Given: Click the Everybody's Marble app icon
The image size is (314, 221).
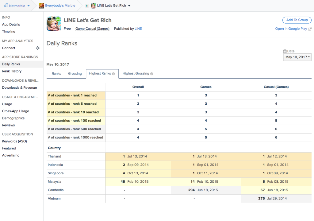Looking at the screenshot, I should 41,6.
